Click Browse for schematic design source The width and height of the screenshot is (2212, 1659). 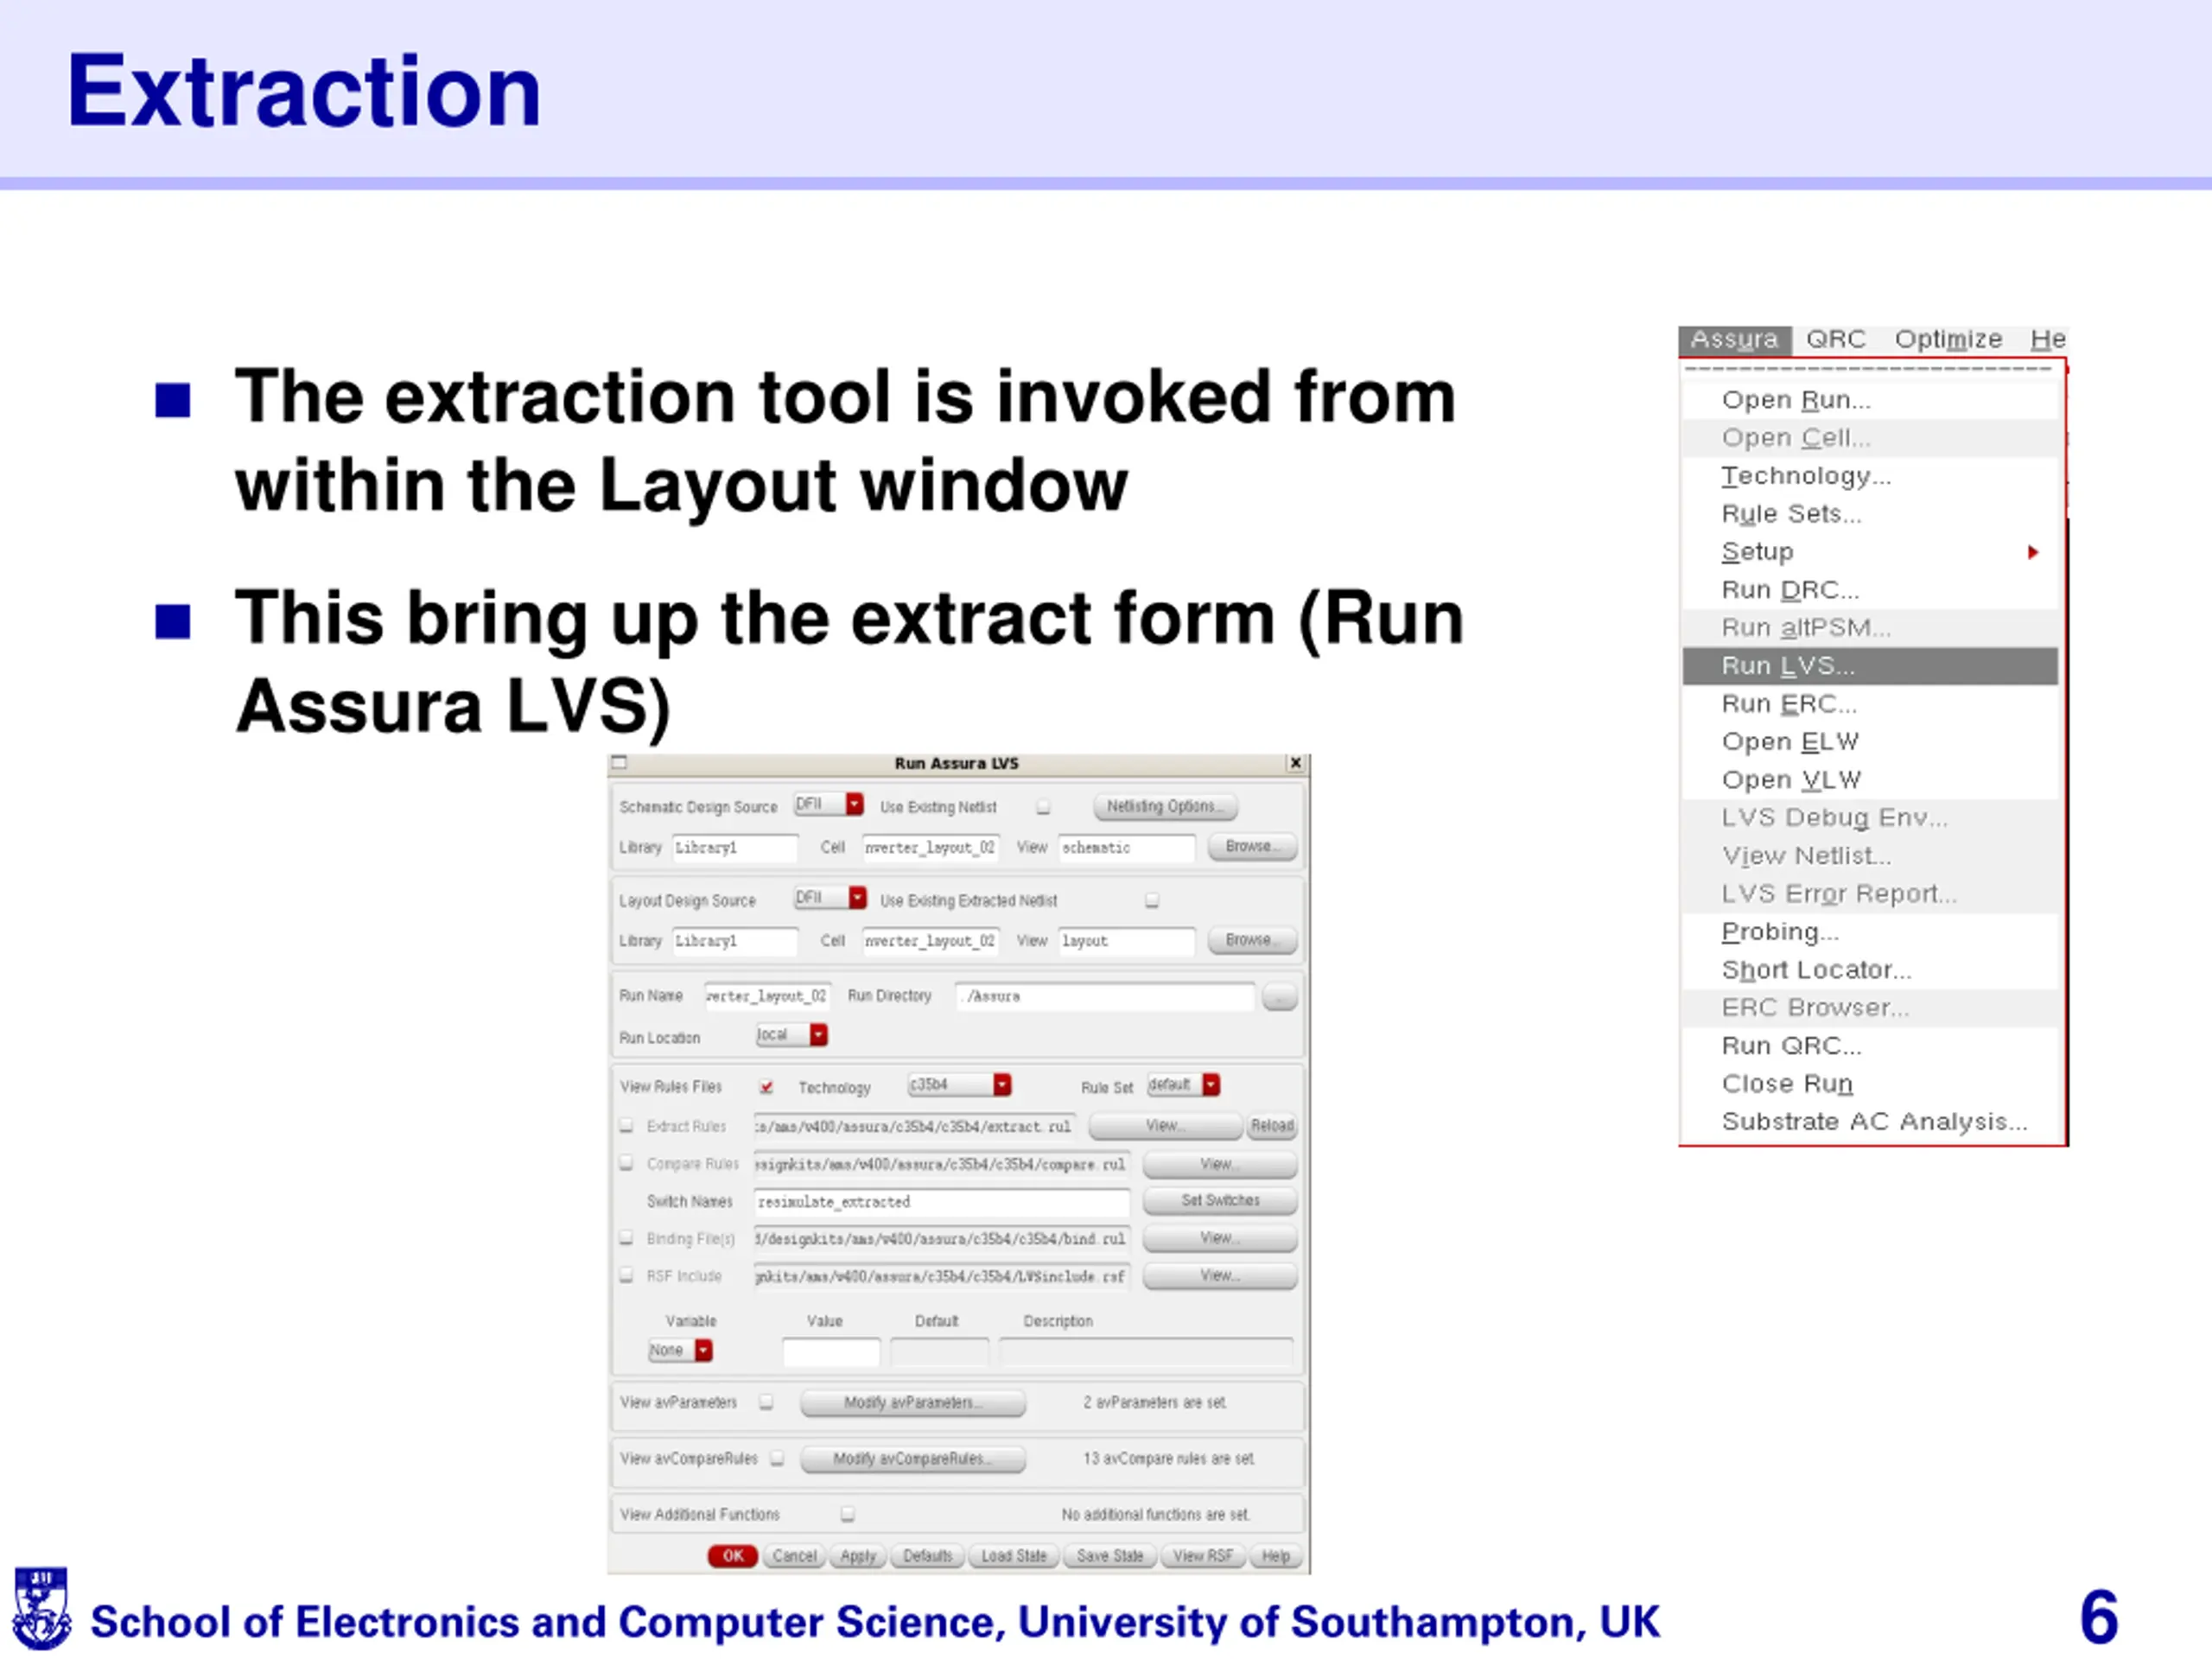point(1253,847)
